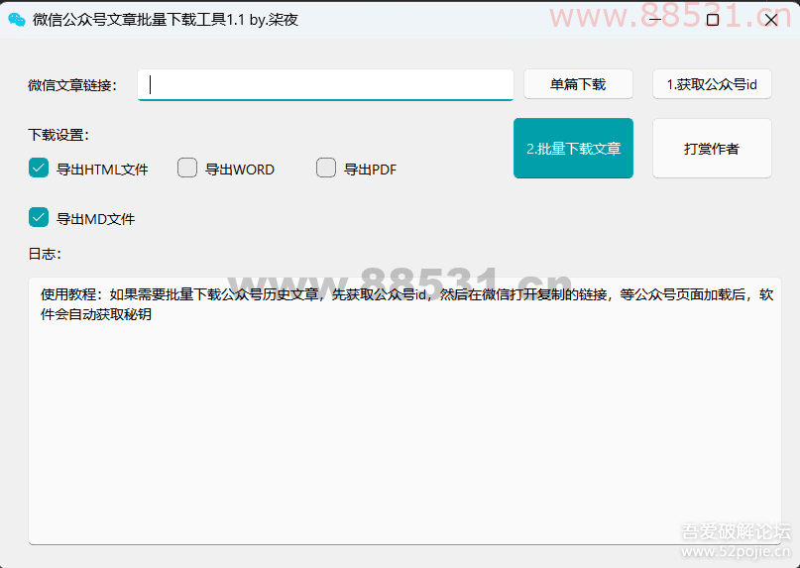The width and height of the screenshot is (800, 568).
Task: Click the 吾爱破解论坛 watermark logo
Action: coord(735,532)
